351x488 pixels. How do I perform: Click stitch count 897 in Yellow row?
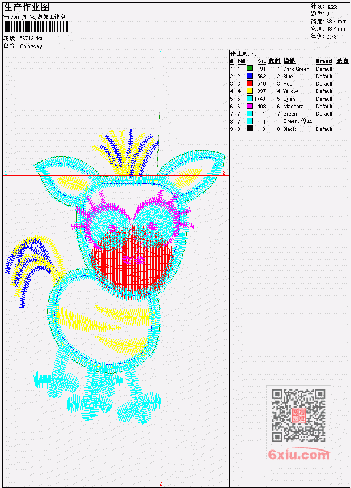coord(262,91)
